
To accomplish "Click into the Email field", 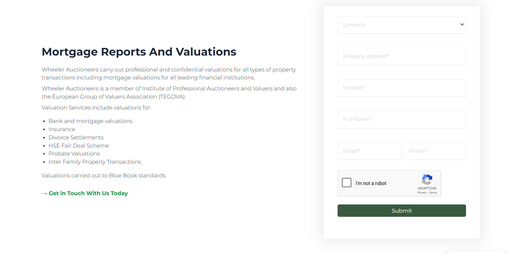I will 369,151.
